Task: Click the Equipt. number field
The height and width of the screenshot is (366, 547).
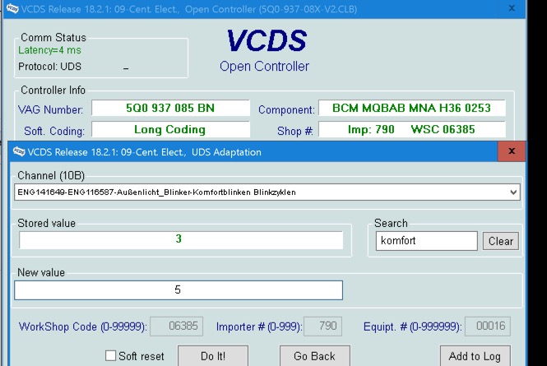Action: [x=487, y=326]
